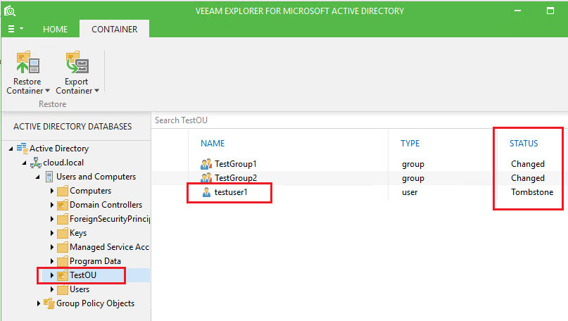Sort by the NAME column header
The image size is (568, 321).
[x=213, y=144]
